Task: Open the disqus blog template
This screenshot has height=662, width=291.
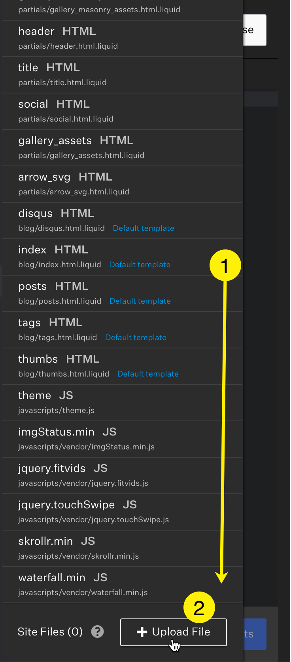Action: (x=122, y=221)
